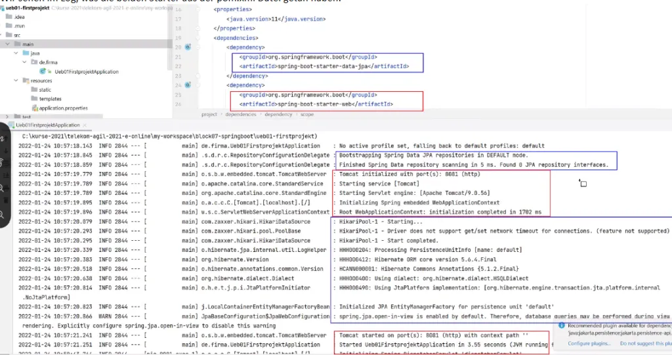The height and width of the screenshot is (355, 672).
Task: Close the Ueb01FirstprojektApplication run tab
Action: [x=85, y=125]
